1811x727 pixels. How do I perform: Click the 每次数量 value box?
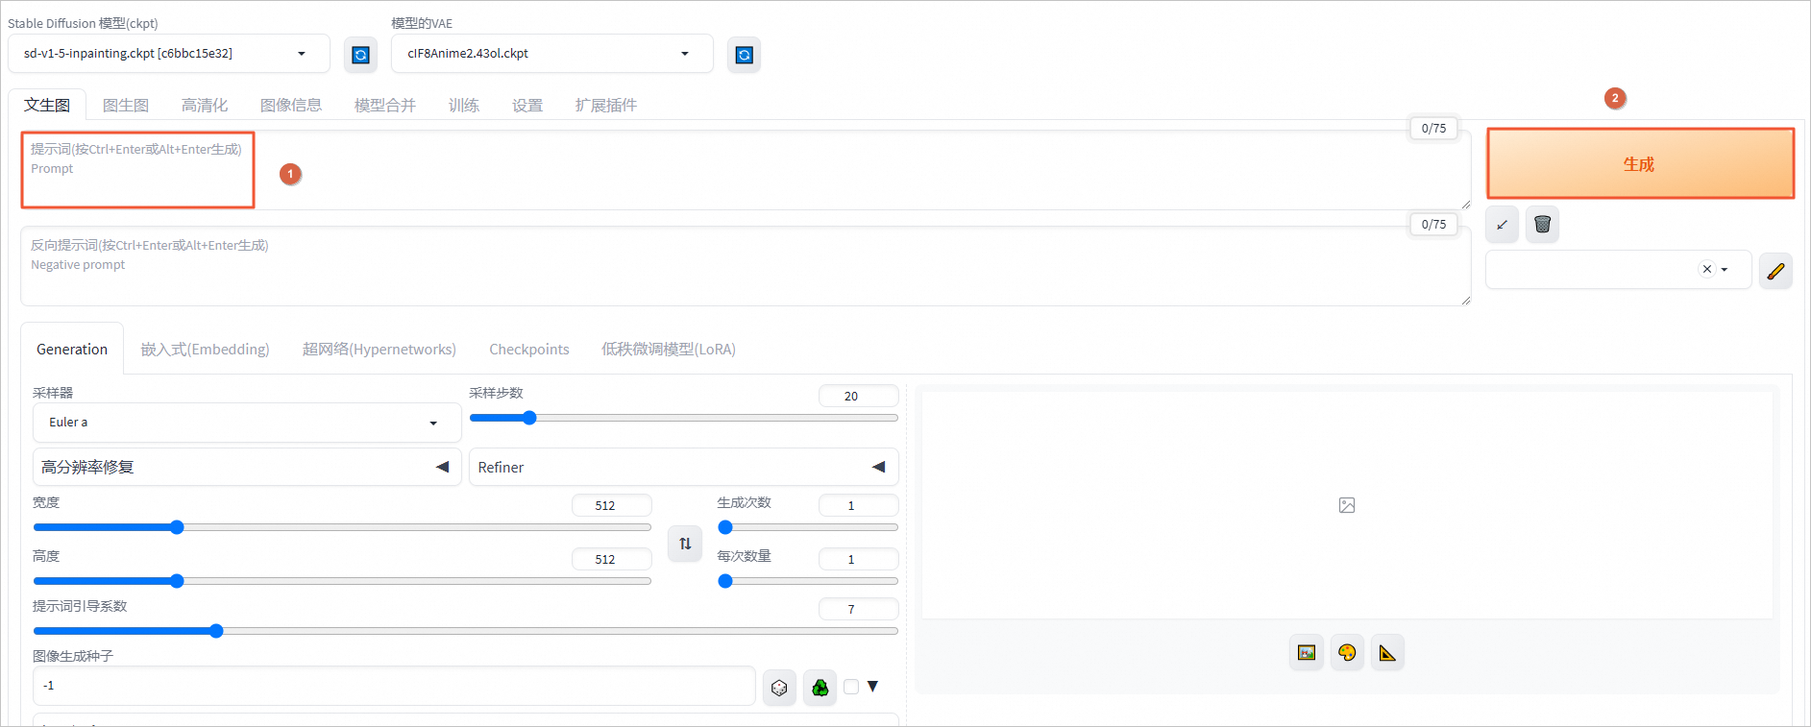[858, 559]
